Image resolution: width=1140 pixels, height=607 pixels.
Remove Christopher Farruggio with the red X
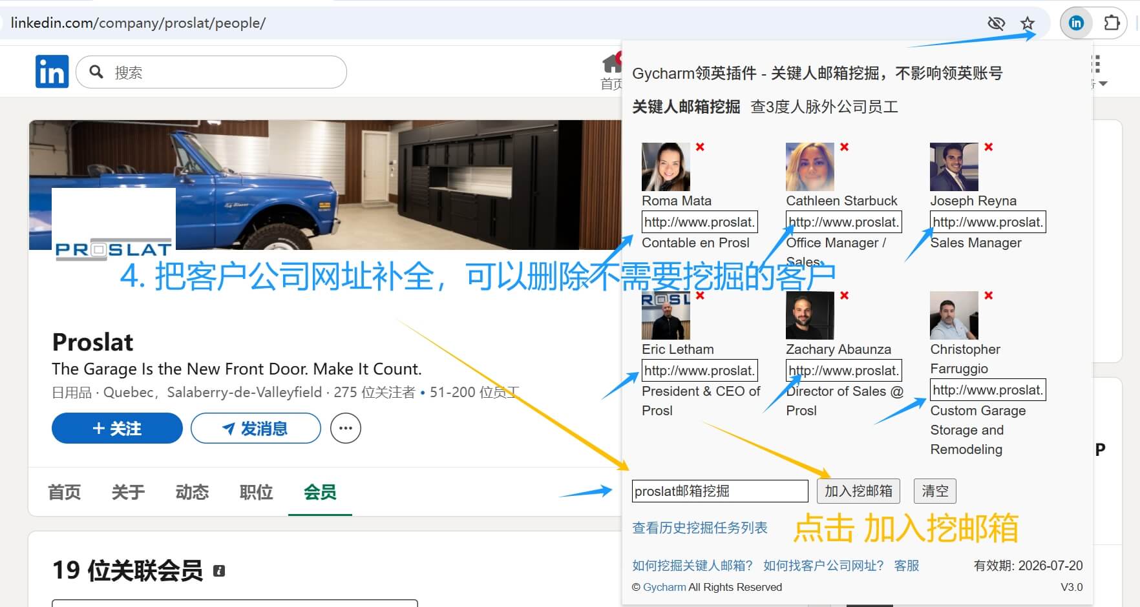(988, 296)
